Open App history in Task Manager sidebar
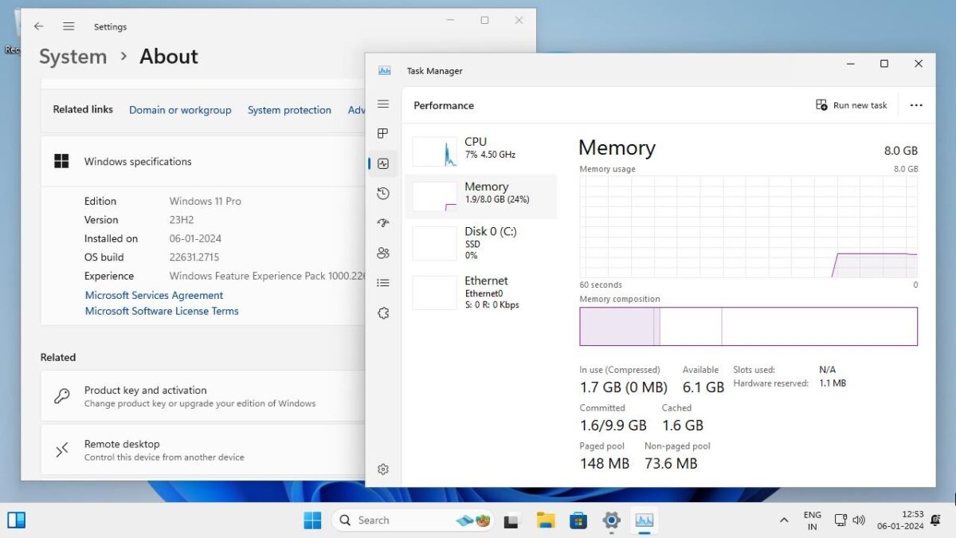Screen dimensions: 956x538 [x=383, y=193]
